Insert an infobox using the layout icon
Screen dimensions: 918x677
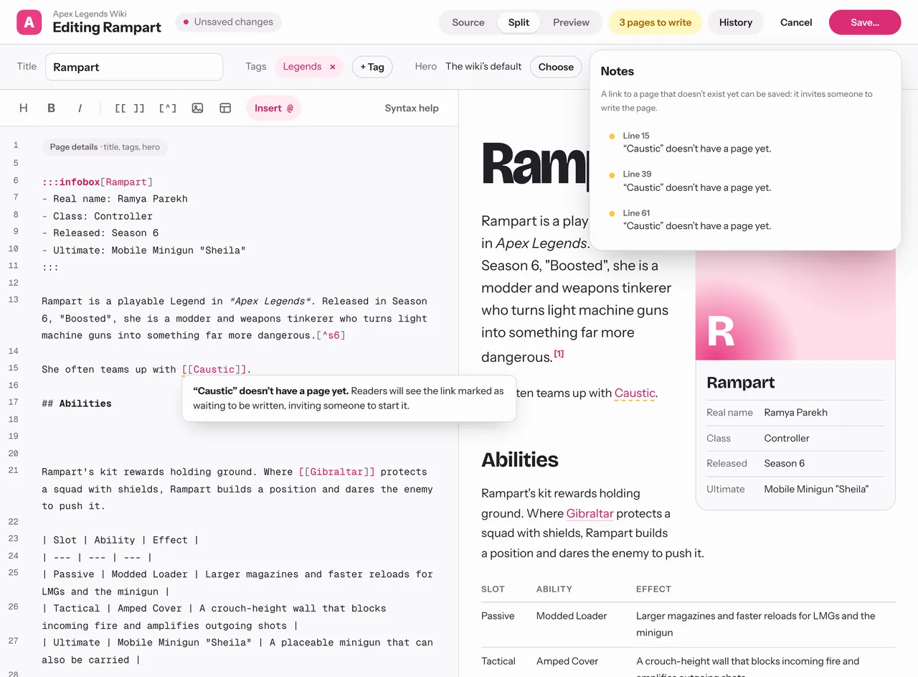225,108
